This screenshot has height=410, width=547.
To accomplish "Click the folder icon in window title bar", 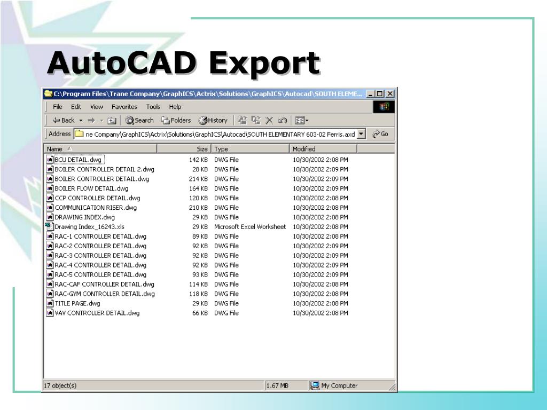I will point(49,93).
